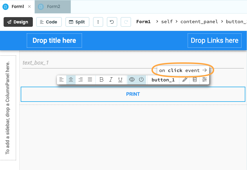Apply underline formatting to button_1
247x170 pixels.
pyautogui.click(x=120, y=79)
